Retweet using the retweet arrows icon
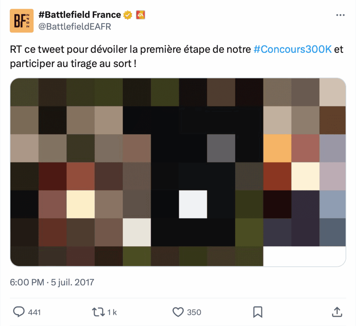This screenshot has width=356, height=326. click(98, 312)
